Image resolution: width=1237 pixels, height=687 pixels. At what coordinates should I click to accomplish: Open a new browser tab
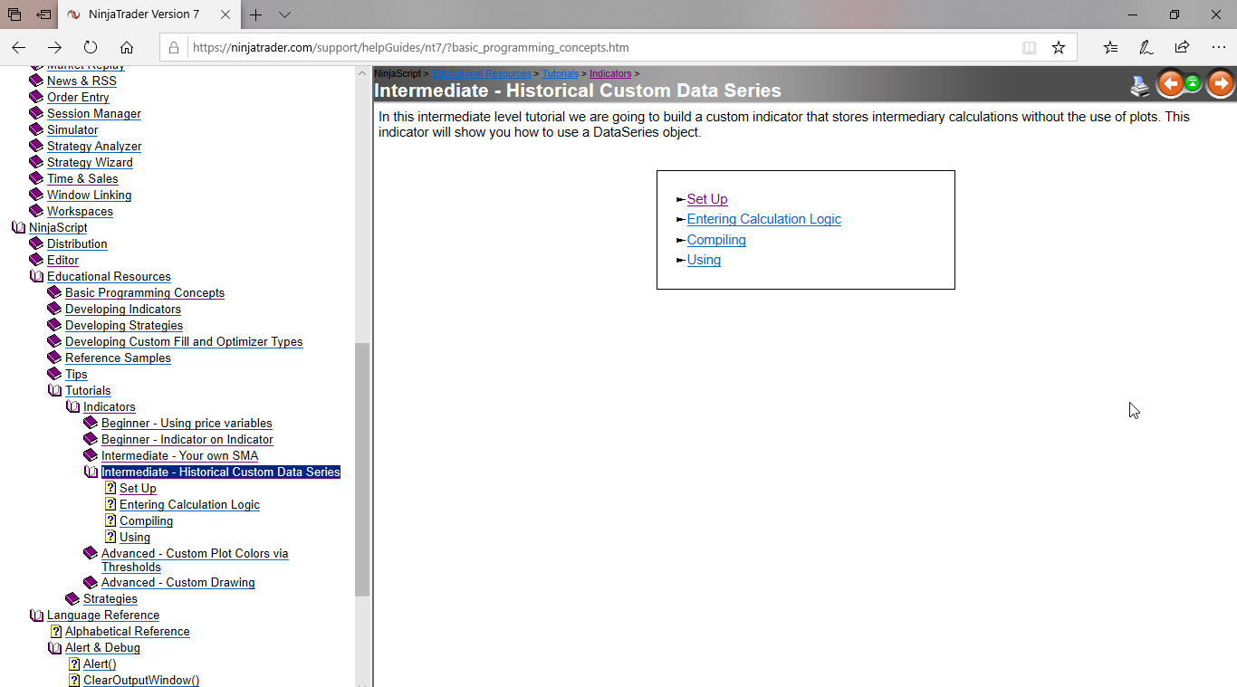pyautogui.click(x=256, y=14)
